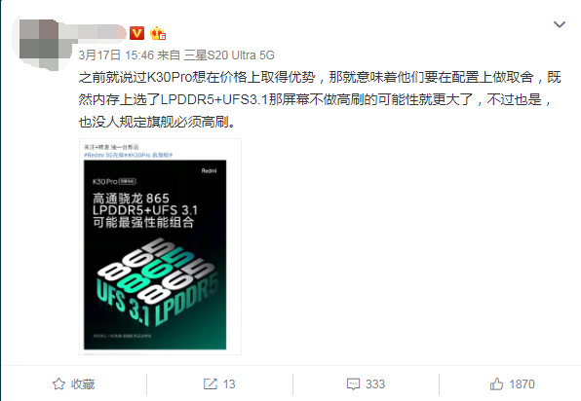Click the Redmi logo inside the poster image
581x401 pixels.
pos(209,170)
